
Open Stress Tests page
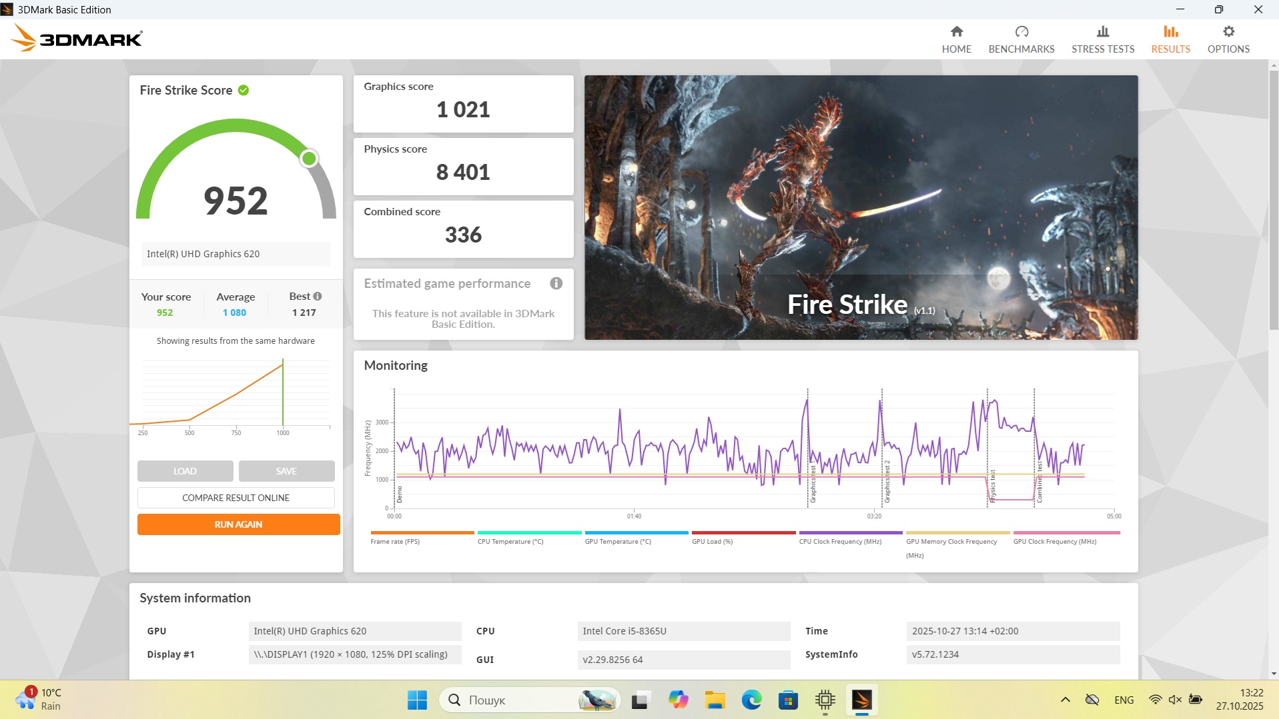[1102, 40]
